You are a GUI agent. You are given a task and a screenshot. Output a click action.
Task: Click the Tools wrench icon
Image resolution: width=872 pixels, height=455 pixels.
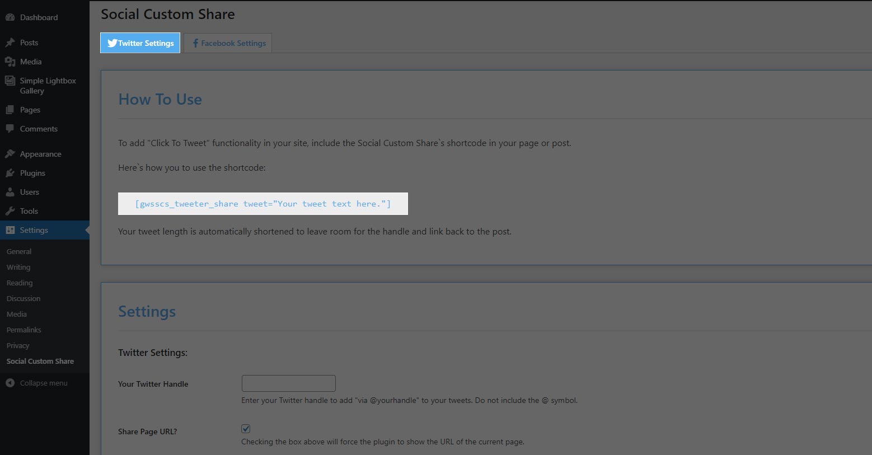click(10, 211)
